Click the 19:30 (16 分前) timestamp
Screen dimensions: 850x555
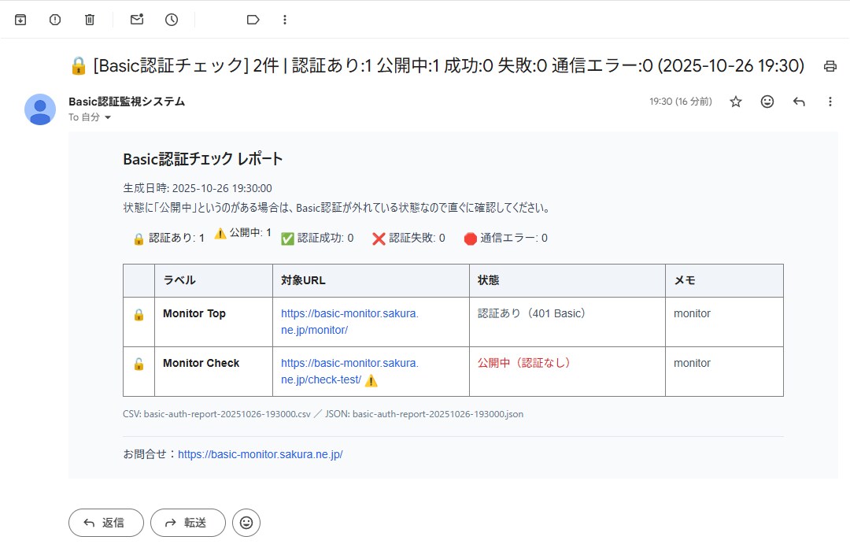(x=680, y=102)
